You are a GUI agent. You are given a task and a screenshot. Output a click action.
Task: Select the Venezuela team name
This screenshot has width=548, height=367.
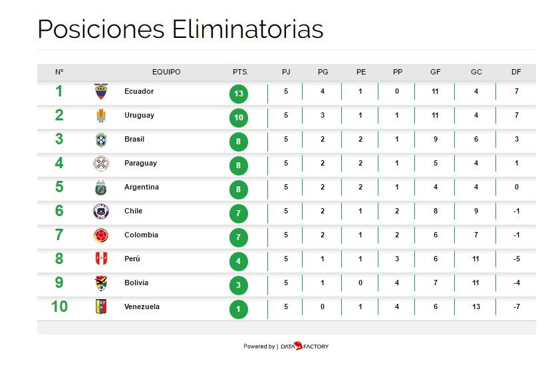coord(142,307)
